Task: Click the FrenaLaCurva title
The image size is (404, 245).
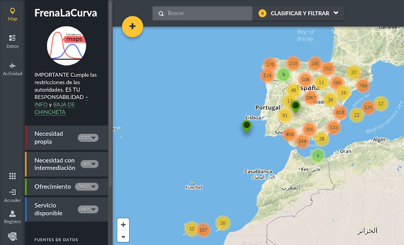Action: tap(66, 13)
